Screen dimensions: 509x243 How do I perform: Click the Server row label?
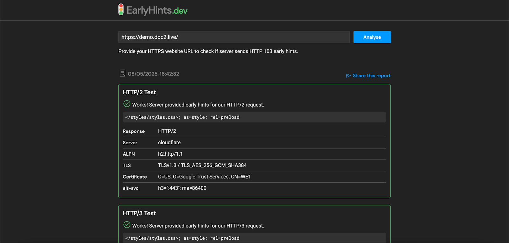(x=130, y=143)
